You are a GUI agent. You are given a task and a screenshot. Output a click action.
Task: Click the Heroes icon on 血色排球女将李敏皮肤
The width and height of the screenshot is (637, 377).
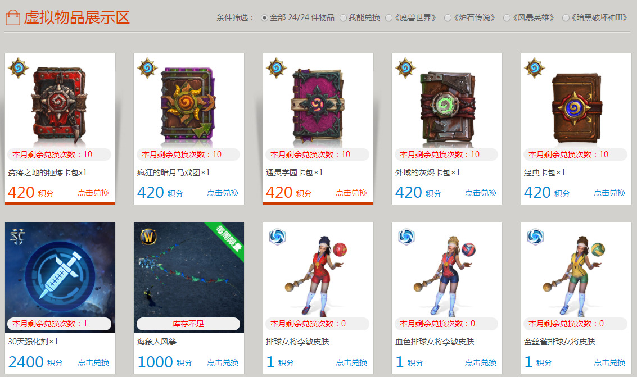coord(406,236)
